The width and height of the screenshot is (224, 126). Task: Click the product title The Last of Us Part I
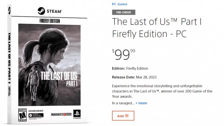[x=157, y=28]
